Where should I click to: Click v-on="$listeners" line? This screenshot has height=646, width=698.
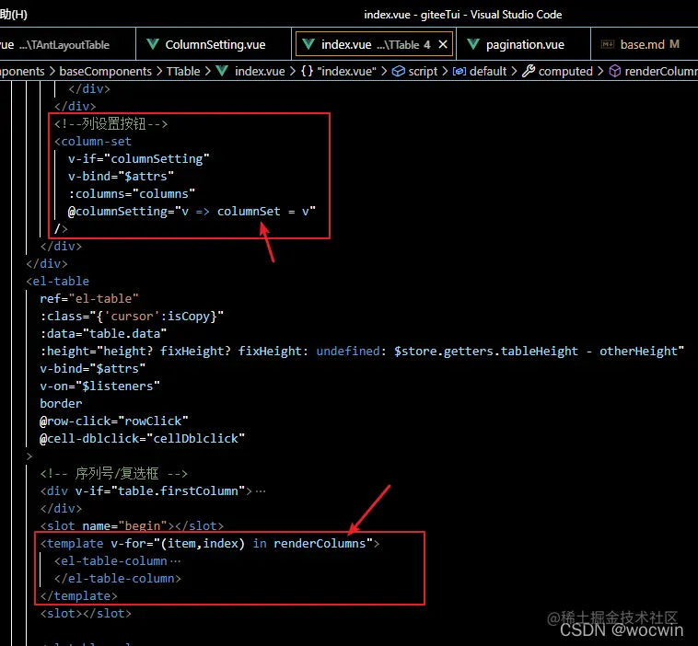pos(99,386)
